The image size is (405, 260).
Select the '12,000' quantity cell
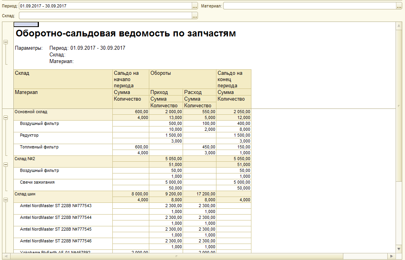(234, 117)
